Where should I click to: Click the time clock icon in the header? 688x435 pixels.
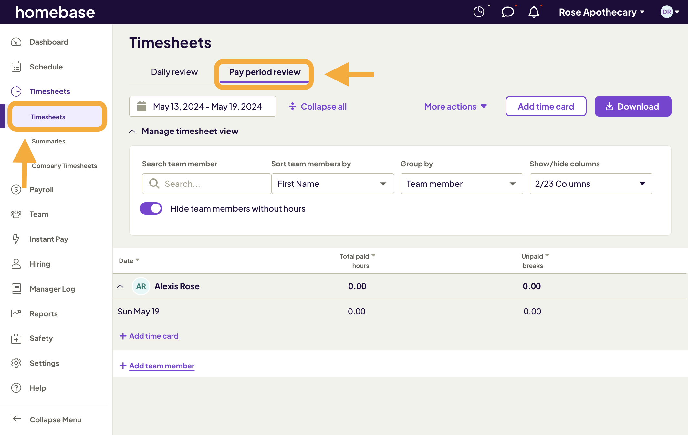pos(479,12)
